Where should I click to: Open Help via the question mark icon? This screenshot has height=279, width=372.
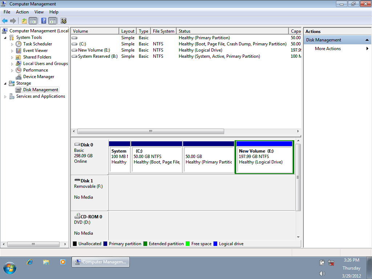click(x=44, y=21)
